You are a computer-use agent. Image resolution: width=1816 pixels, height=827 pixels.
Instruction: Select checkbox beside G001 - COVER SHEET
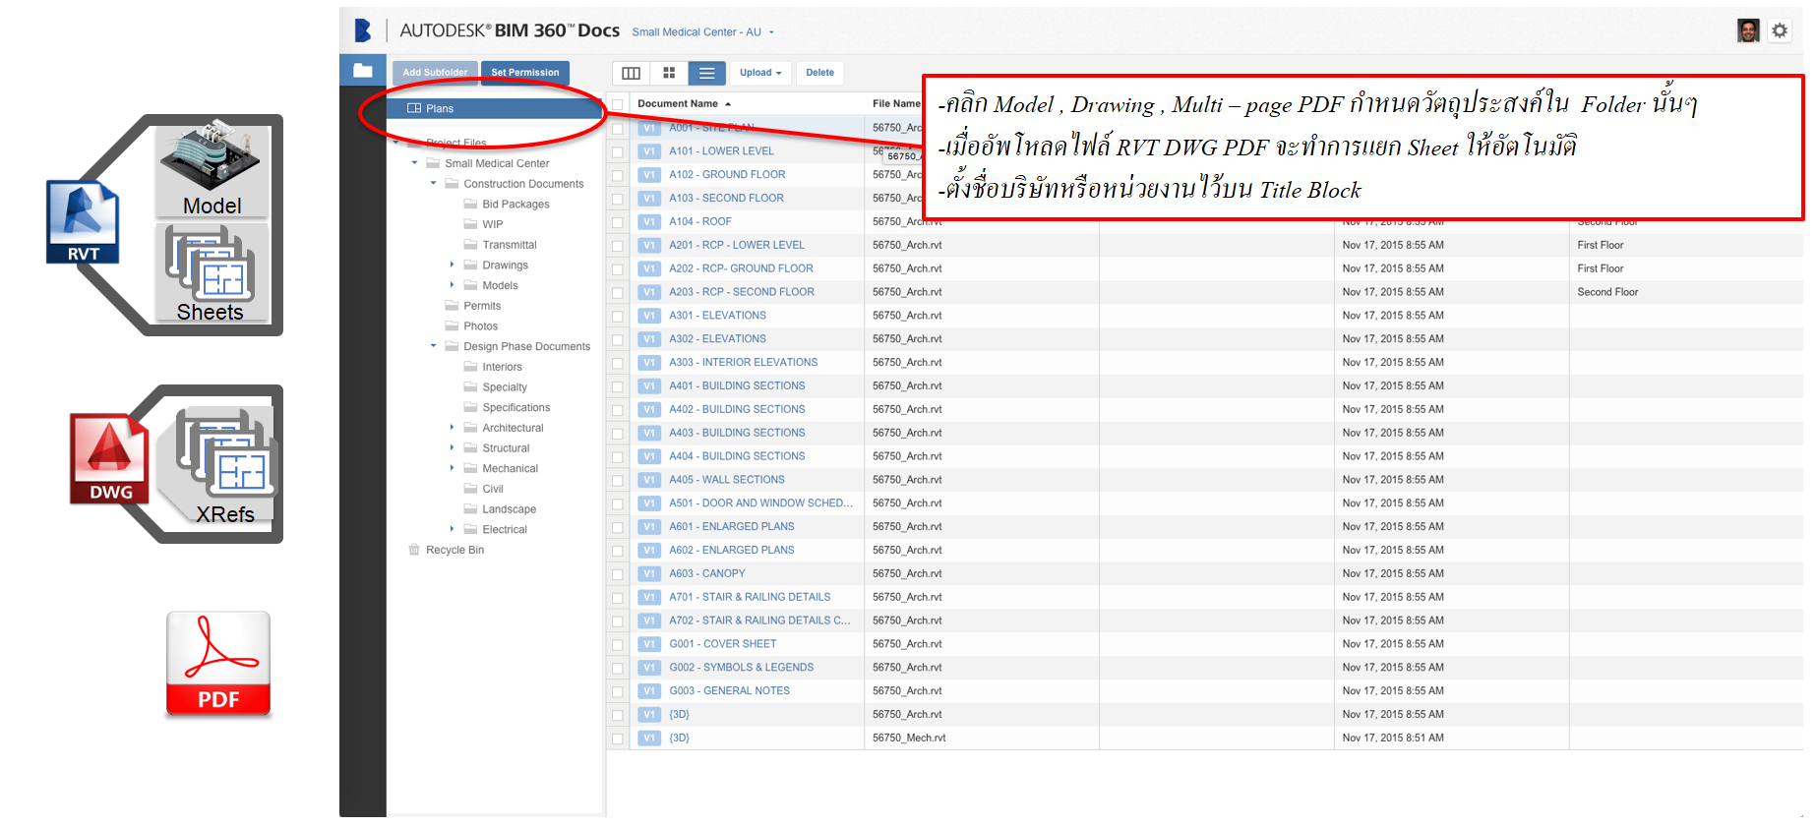(x=618, y=645)
